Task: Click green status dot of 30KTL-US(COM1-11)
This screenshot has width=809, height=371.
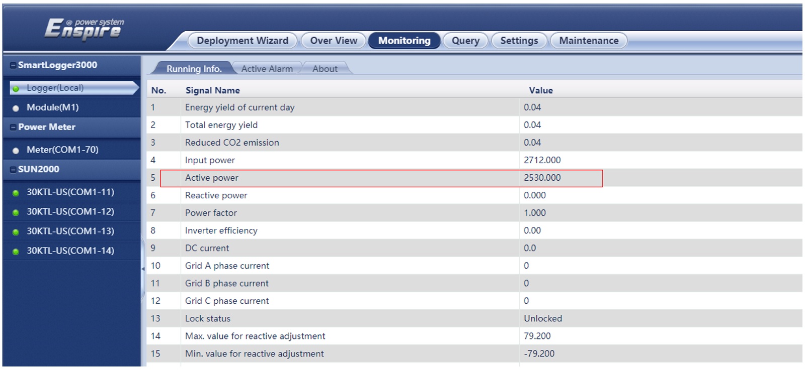Action: (x=16, y=193)
